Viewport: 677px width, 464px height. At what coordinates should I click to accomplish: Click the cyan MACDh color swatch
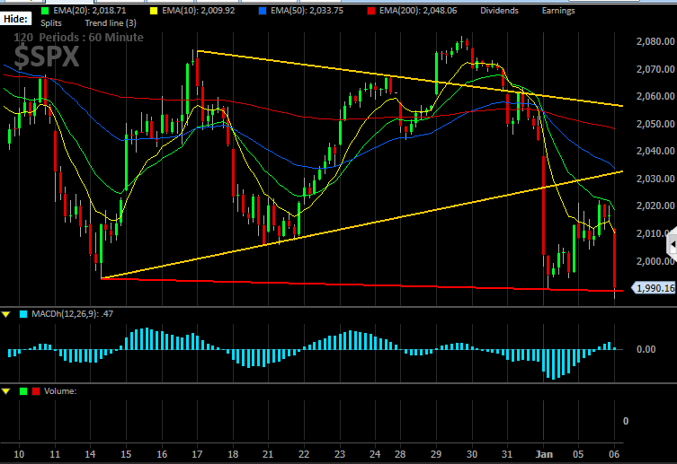coord(23,314)
